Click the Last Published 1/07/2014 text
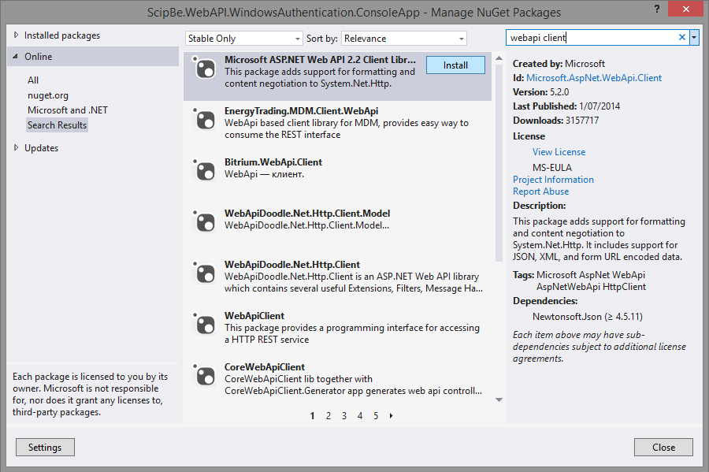 566,106
